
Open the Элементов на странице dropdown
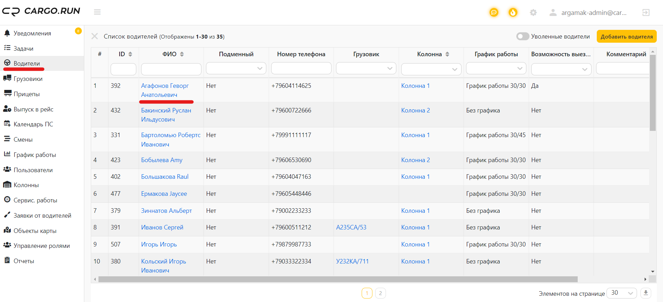point(622,293)
